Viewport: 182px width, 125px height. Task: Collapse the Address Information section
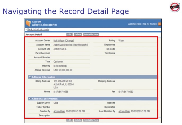(30, 77)
